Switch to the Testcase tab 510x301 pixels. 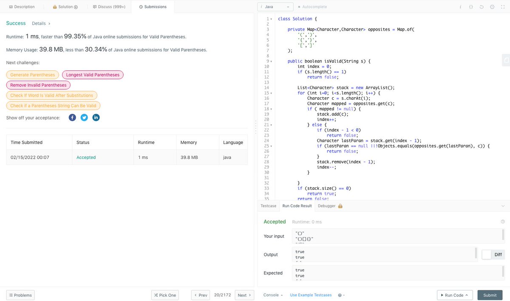tap(268, 206)
